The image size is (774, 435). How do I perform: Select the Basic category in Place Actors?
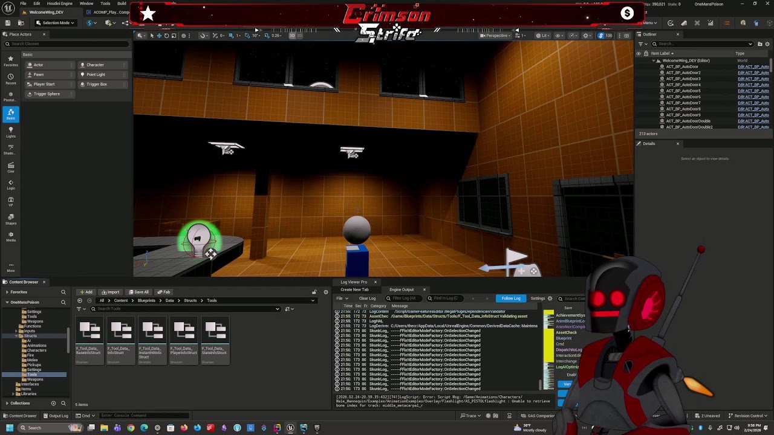pos(10,114)
